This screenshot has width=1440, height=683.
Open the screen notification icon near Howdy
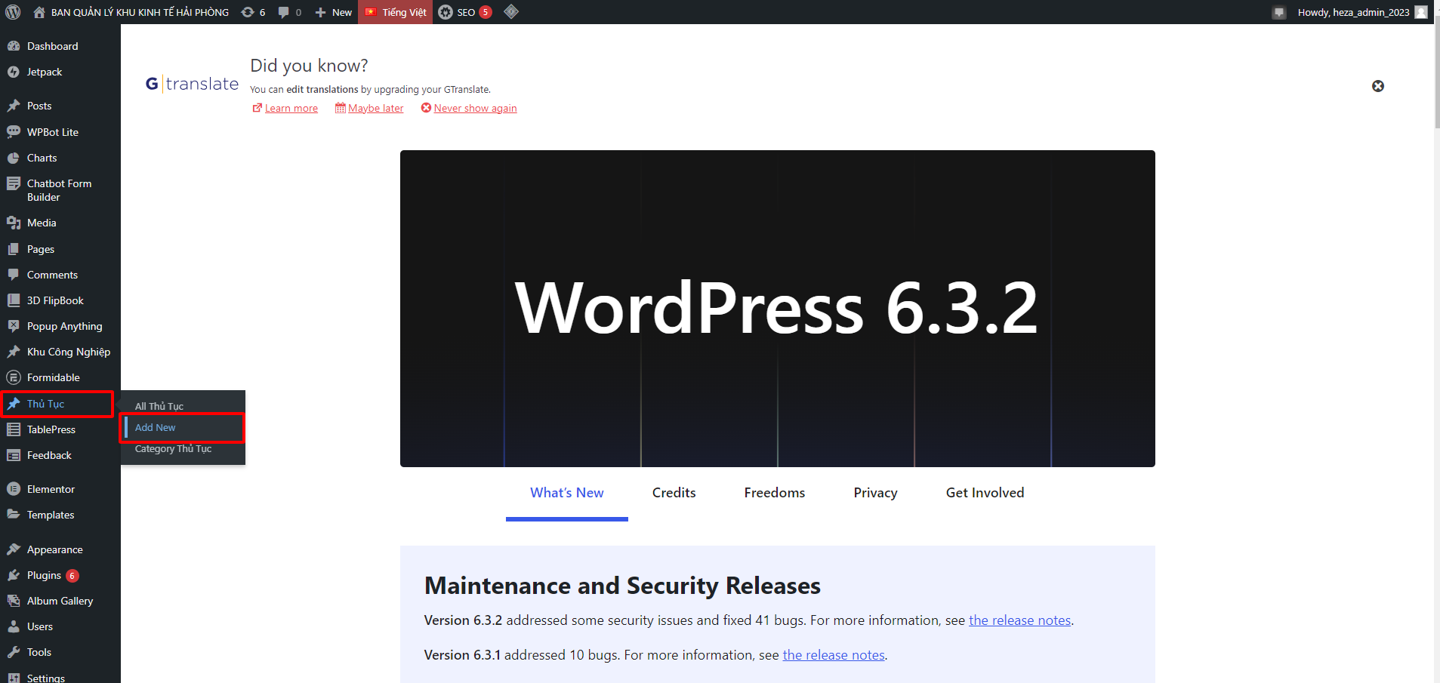(x=1278, y=12)
